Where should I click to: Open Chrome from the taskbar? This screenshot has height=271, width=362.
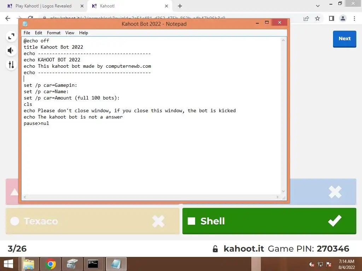[51, 264]
